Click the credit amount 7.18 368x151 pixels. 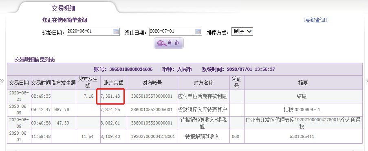point(89,96)
